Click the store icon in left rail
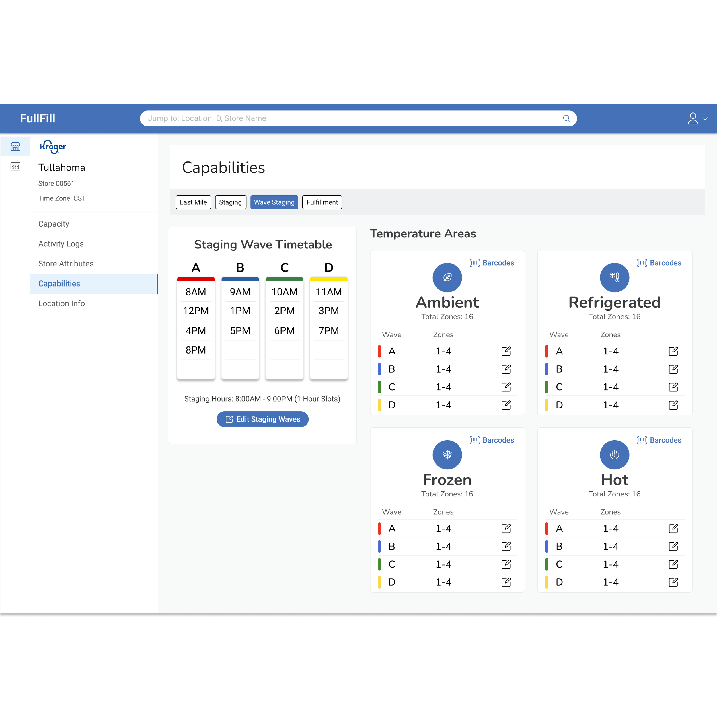The height and width of the screenshot is (717, 717). 15,147
